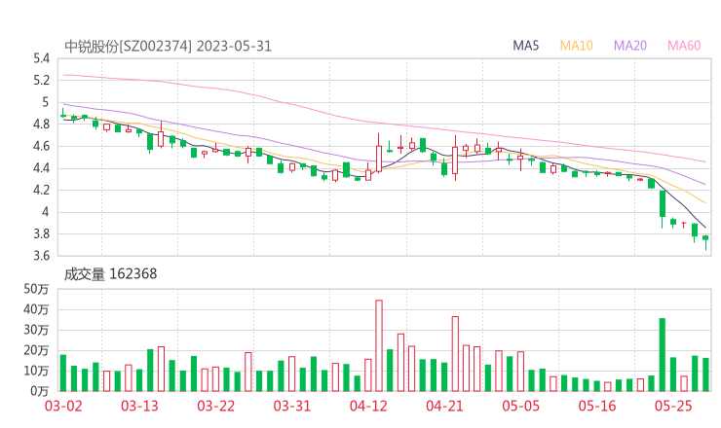
Task: Click the MA5 legend label
Action: pos(525,46)
